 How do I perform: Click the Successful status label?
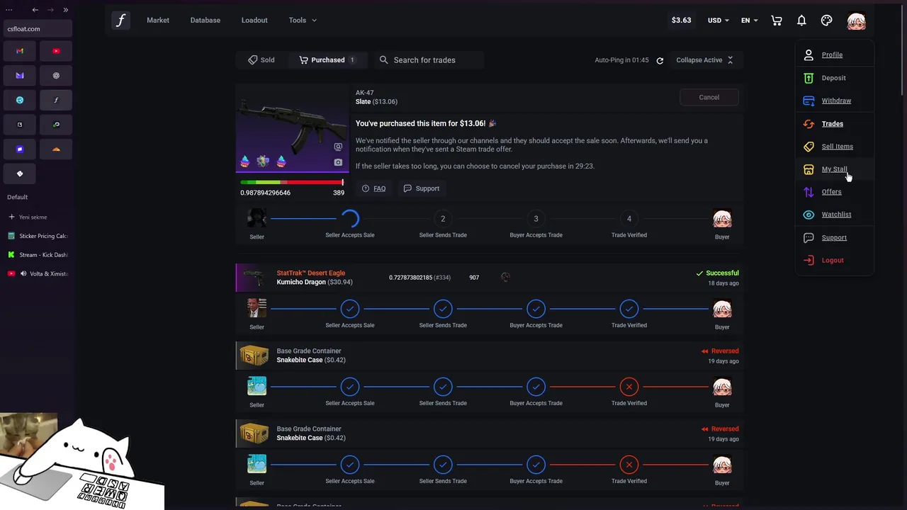click(x=717, y=273)
